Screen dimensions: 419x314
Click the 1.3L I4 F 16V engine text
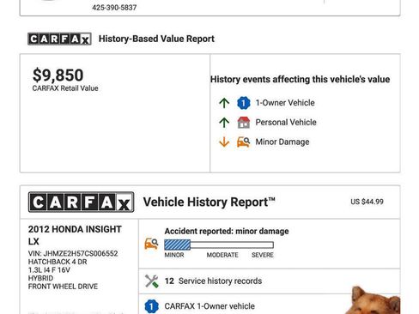click(x=49, y=270)
